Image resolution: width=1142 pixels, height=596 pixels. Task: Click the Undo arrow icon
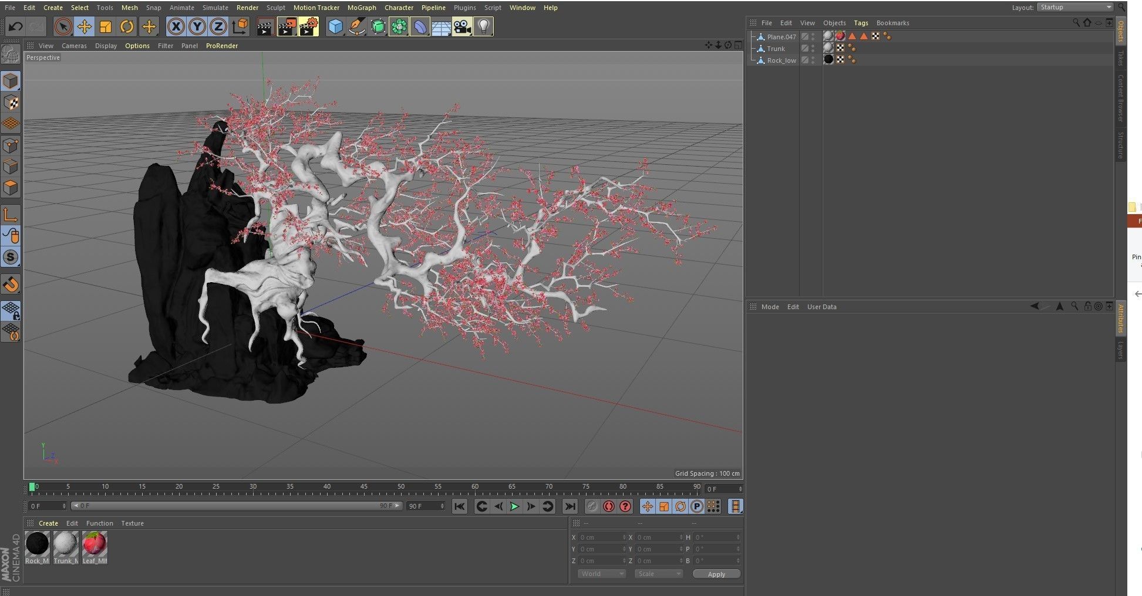click(16, 26)
